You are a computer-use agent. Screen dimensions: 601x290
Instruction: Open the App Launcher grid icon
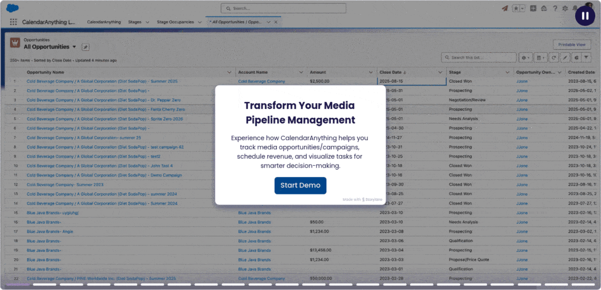click(x=13, y=22)
